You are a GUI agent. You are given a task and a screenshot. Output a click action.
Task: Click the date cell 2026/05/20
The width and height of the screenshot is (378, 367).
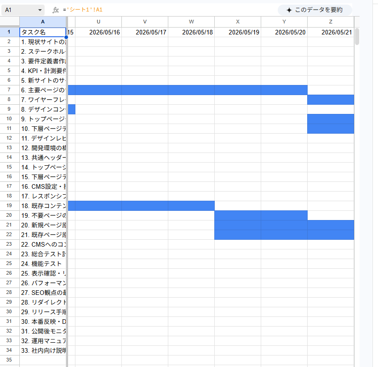pos(284,32)
